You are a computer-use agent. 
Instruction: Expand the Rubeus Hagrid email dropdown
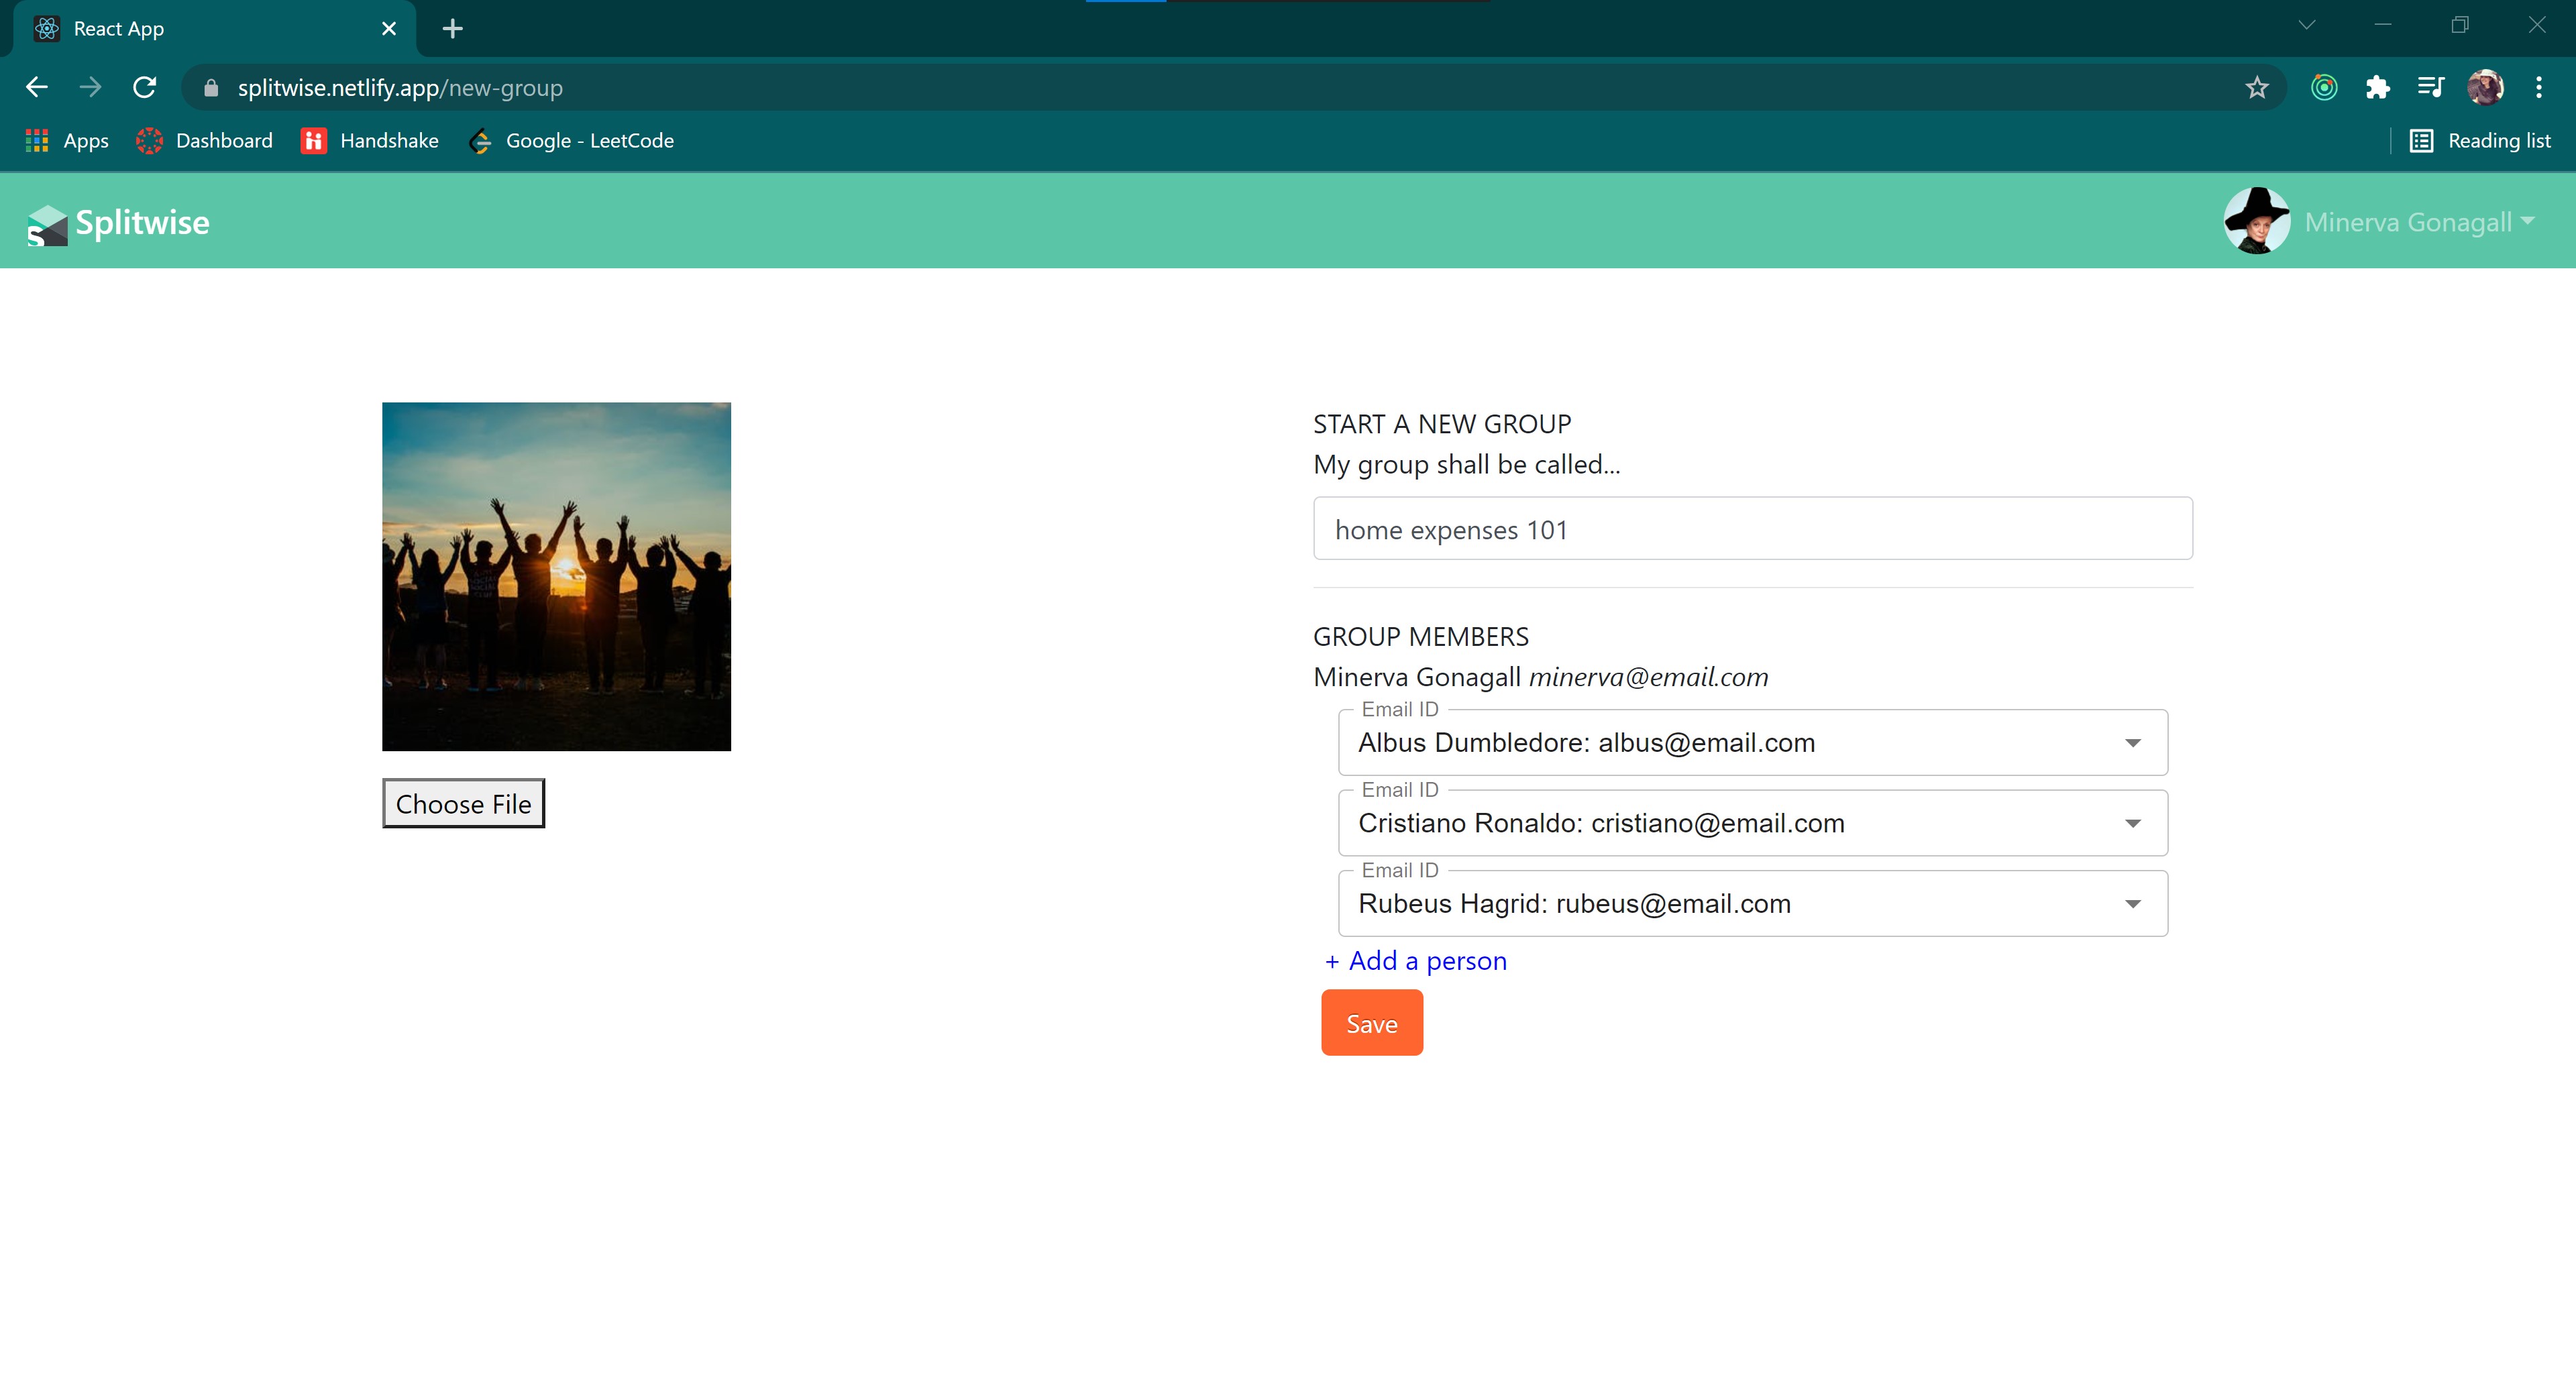pyautogui.click(x=2132, y=904)
